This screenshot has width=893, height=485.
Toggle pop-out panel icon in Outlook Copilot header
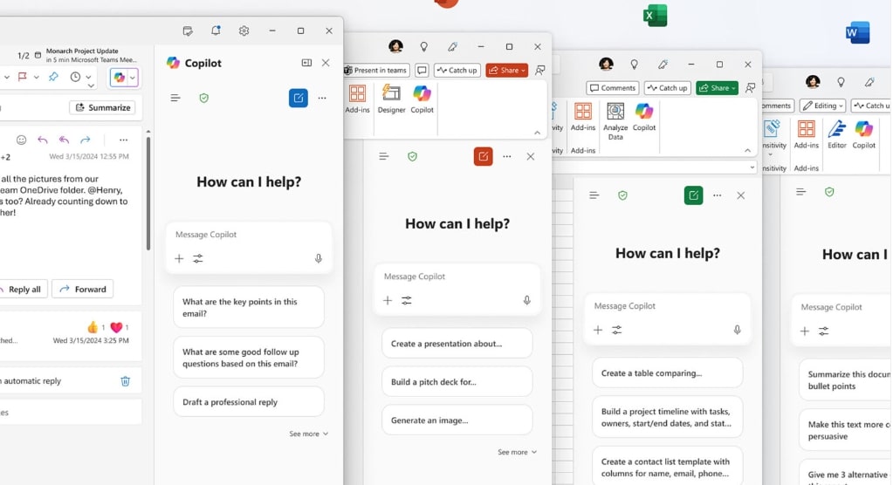coord(306,63)
